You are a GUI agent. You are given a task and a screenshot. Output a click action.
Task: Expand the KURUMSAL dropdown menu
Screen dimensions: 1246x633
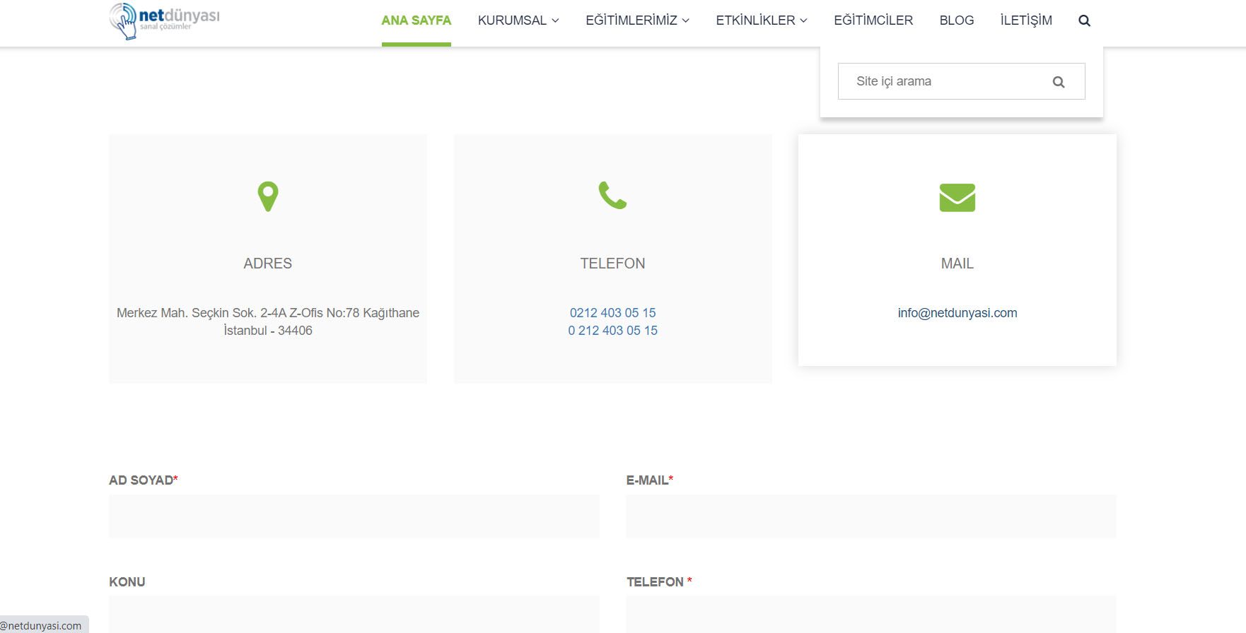point(518,20)
